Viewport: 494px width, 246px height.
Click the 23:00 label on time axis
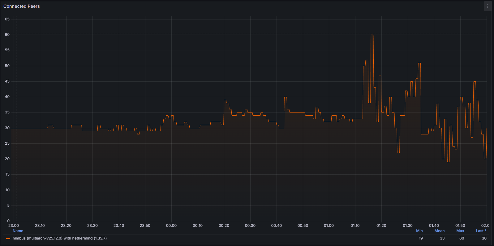[x=14, y=226]
